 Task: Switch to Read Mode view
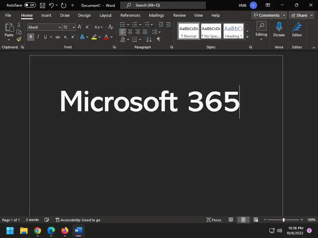[231, 220]
